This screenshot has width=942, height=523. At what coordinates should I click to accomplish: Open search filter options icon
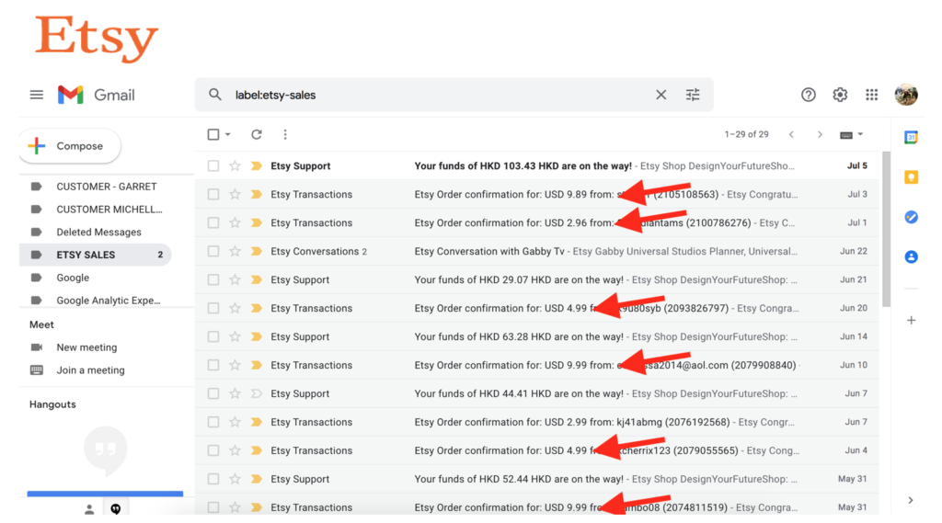[693, 95]
